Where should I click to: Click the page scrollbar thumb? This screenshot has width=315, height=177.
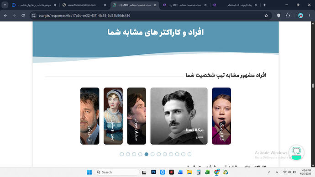pos(313,85)
